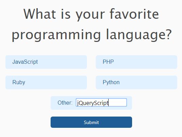182x137 pixels.
Task: Submit the poll with the Submit button
Action: point(91,122)
